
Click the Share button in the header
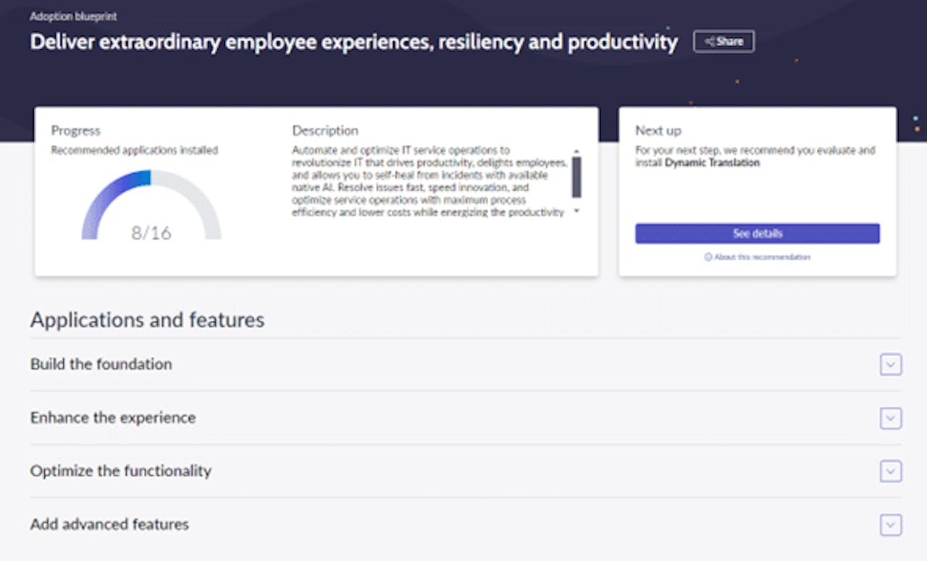[x=723, y=41]
